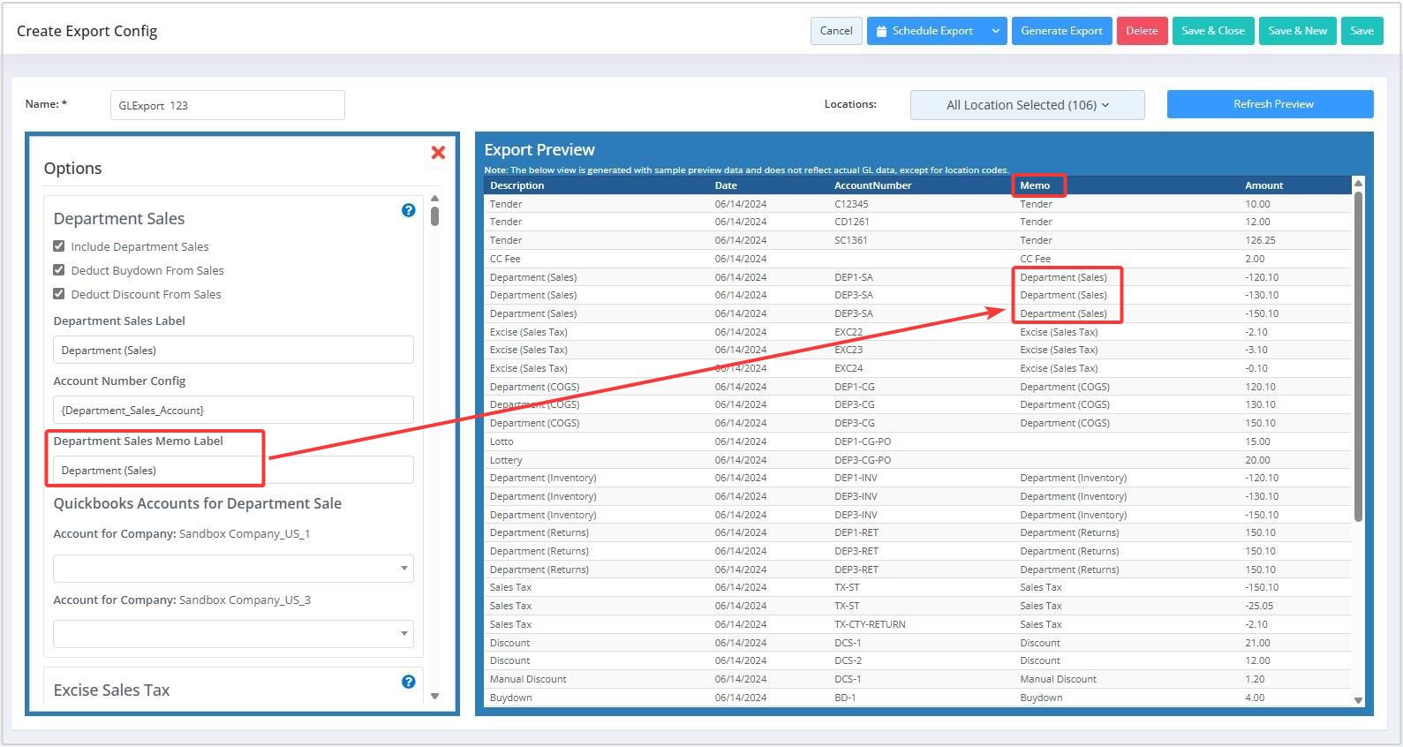Click the Refresh Preview button
Viewport: 1403px width, 747px height.
pos(1270,104)
